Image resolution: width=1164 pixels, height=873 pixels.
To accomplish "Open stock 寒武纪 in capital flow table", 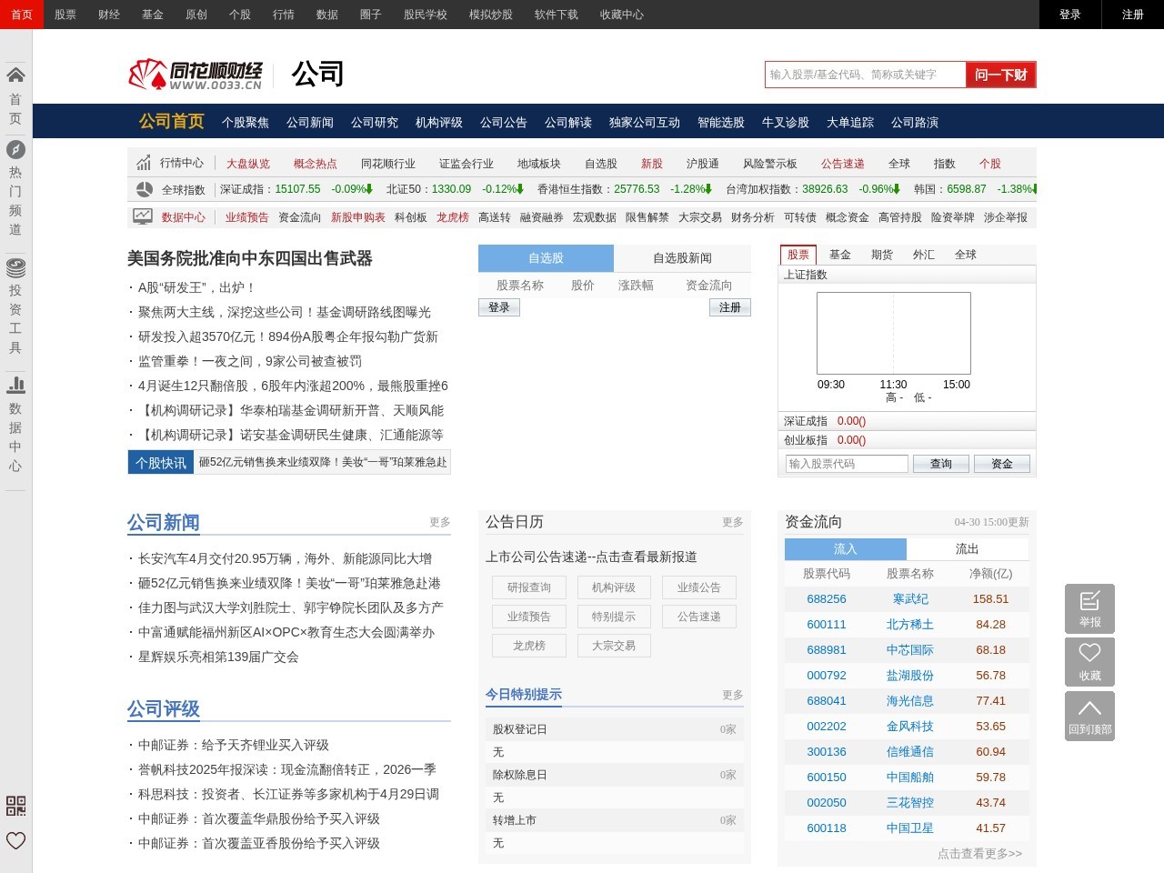I will point(910,599).
